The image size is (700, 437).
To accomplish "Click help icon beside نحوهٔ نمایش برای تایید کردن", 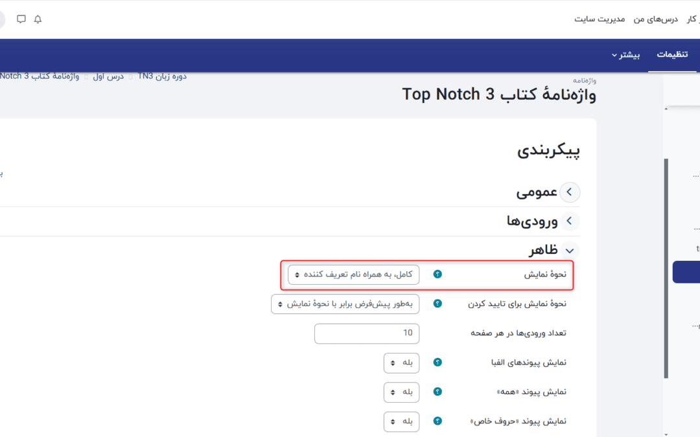I will 437,304.
